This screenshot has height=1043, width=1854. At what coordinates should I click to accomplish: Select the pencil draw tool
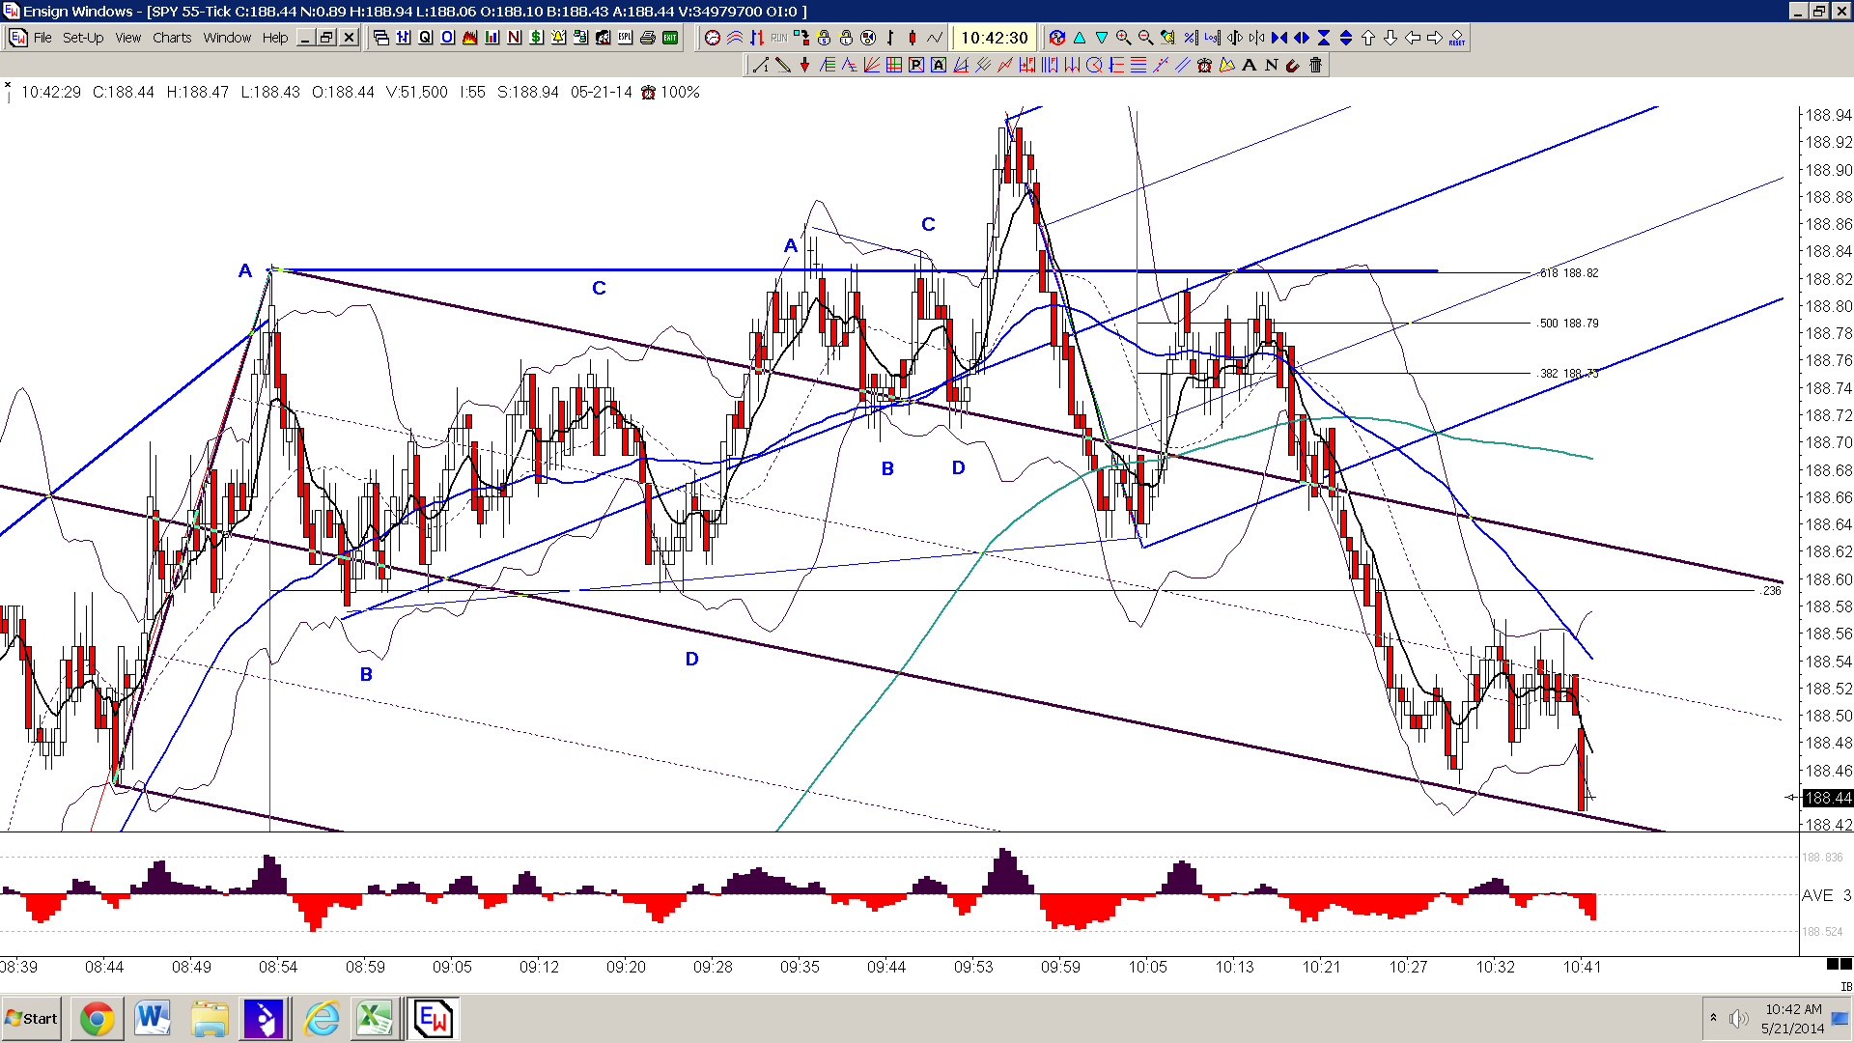[783, 65]
